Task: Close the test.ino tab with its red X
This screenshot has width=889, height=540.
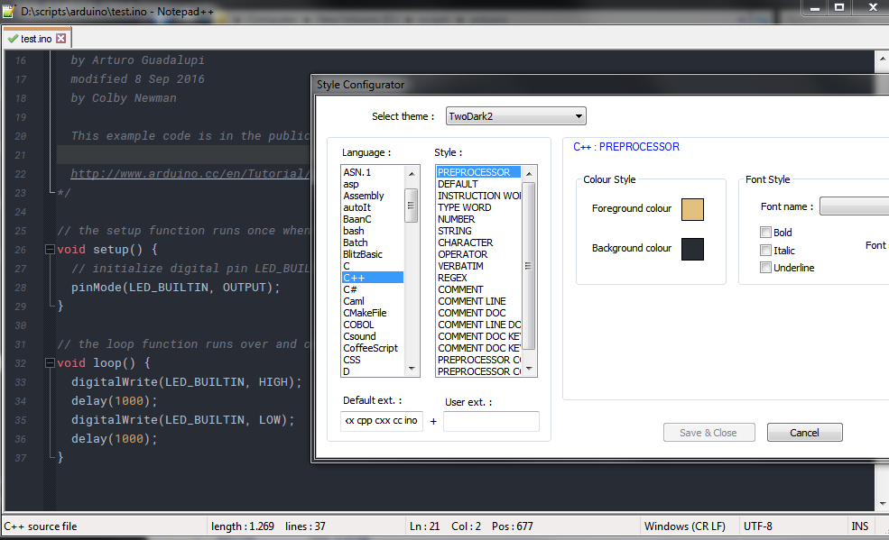Action: point(61,39)
